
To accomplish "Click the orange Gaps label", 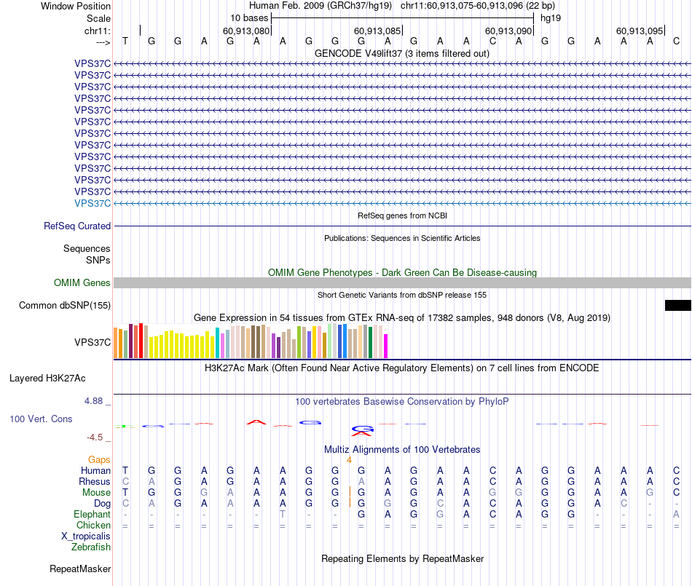I will (x=99, y=459).
